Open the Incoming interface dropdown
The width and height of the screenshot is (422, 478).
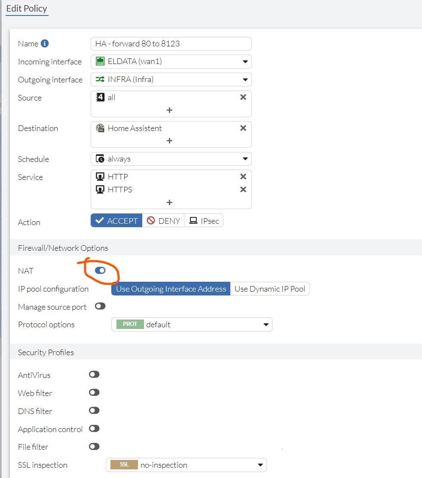click(x=171, y=61)
